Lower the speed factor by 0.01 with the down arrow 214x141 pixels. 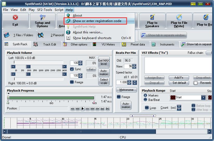pyautogui.click(x=135, y=84)
